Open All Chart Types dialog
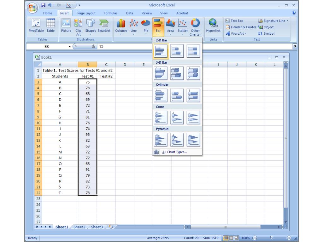This screenshot has height=242, width=323. (177, 152)
